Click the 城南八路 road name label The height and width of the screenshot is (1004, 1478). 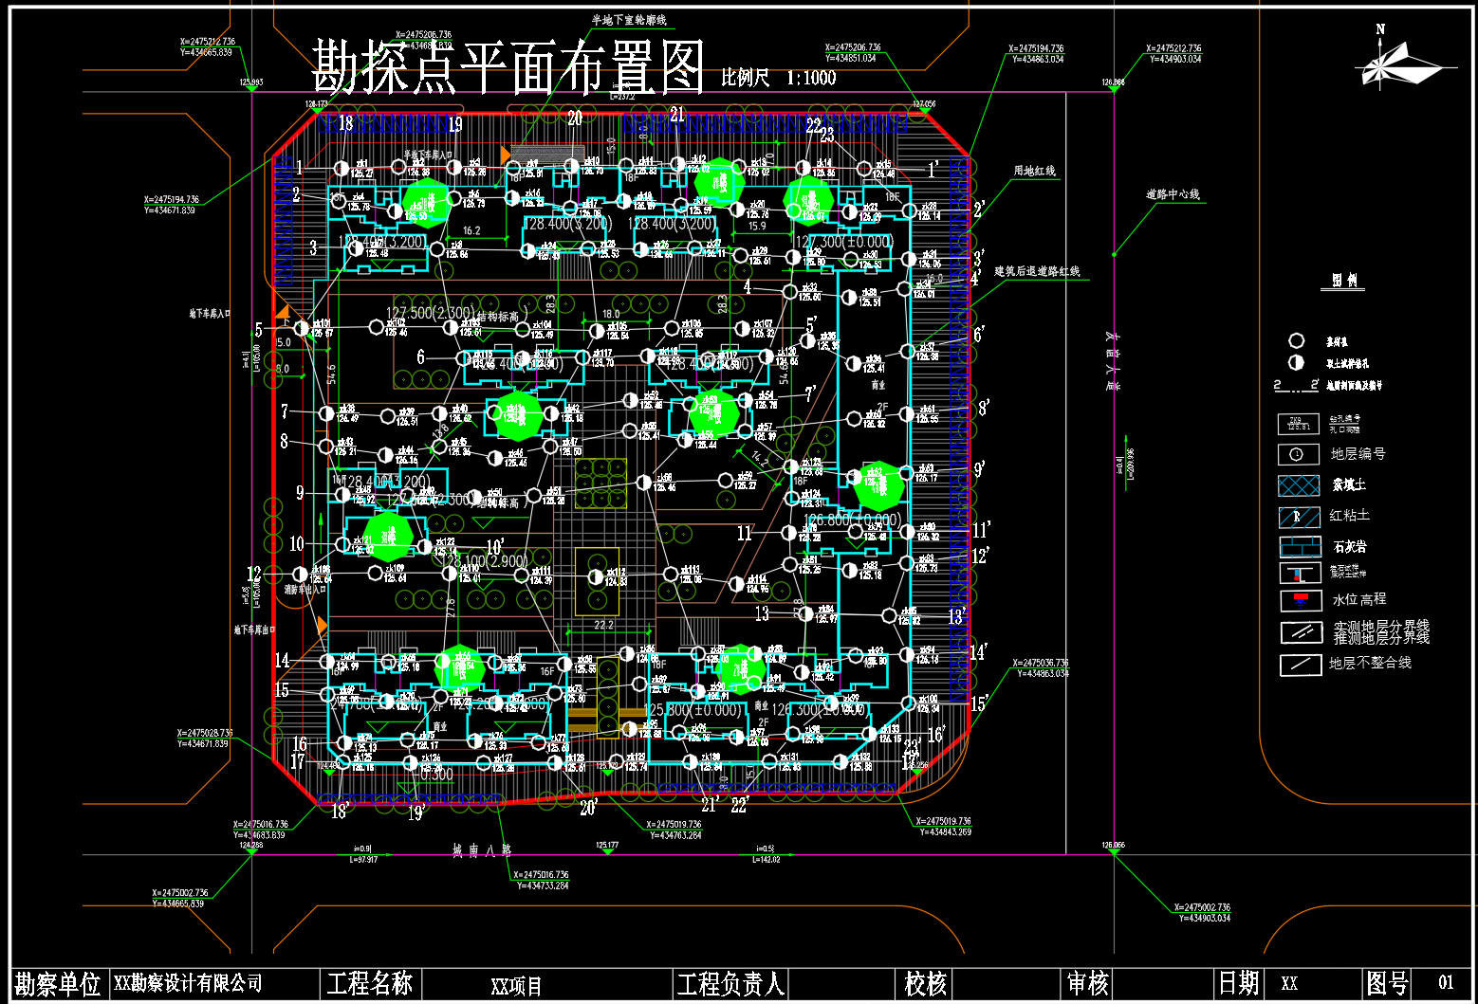[481, 850]
